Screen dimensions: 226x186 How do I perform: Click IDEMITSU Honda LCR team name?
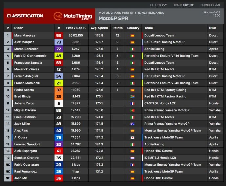pos(160,158)
